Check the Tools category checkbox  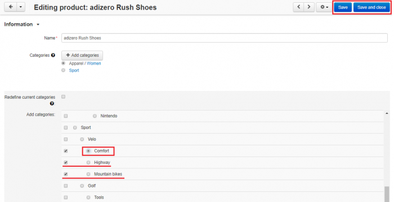[66, 198]
